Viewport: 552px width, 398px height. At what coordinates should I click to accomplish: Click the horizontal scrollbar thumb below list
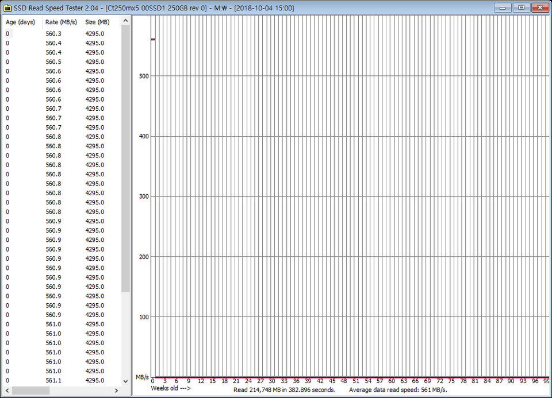[31, 391]
